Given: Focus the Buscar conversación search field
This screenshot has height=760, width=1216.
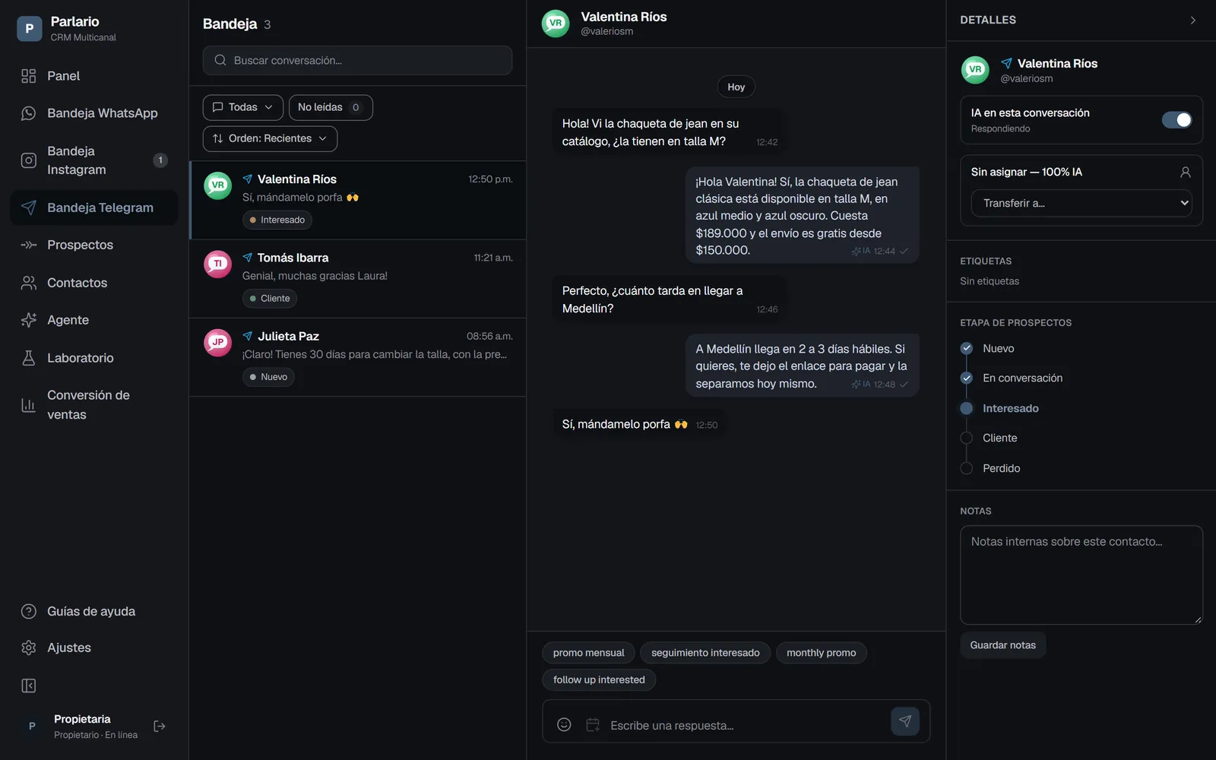Looking at the screenshot, I should click(x=357, y=60).
